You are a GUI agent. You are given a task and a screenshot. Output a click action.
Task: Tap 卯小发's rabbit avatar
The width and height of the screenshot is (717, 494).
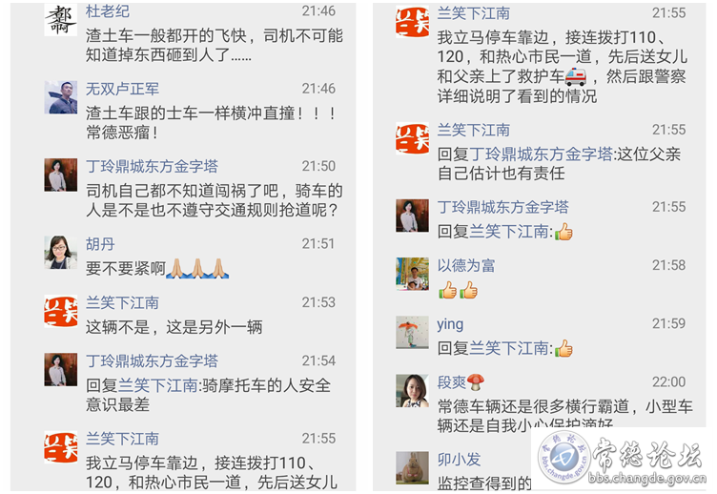tap(412, 468)
